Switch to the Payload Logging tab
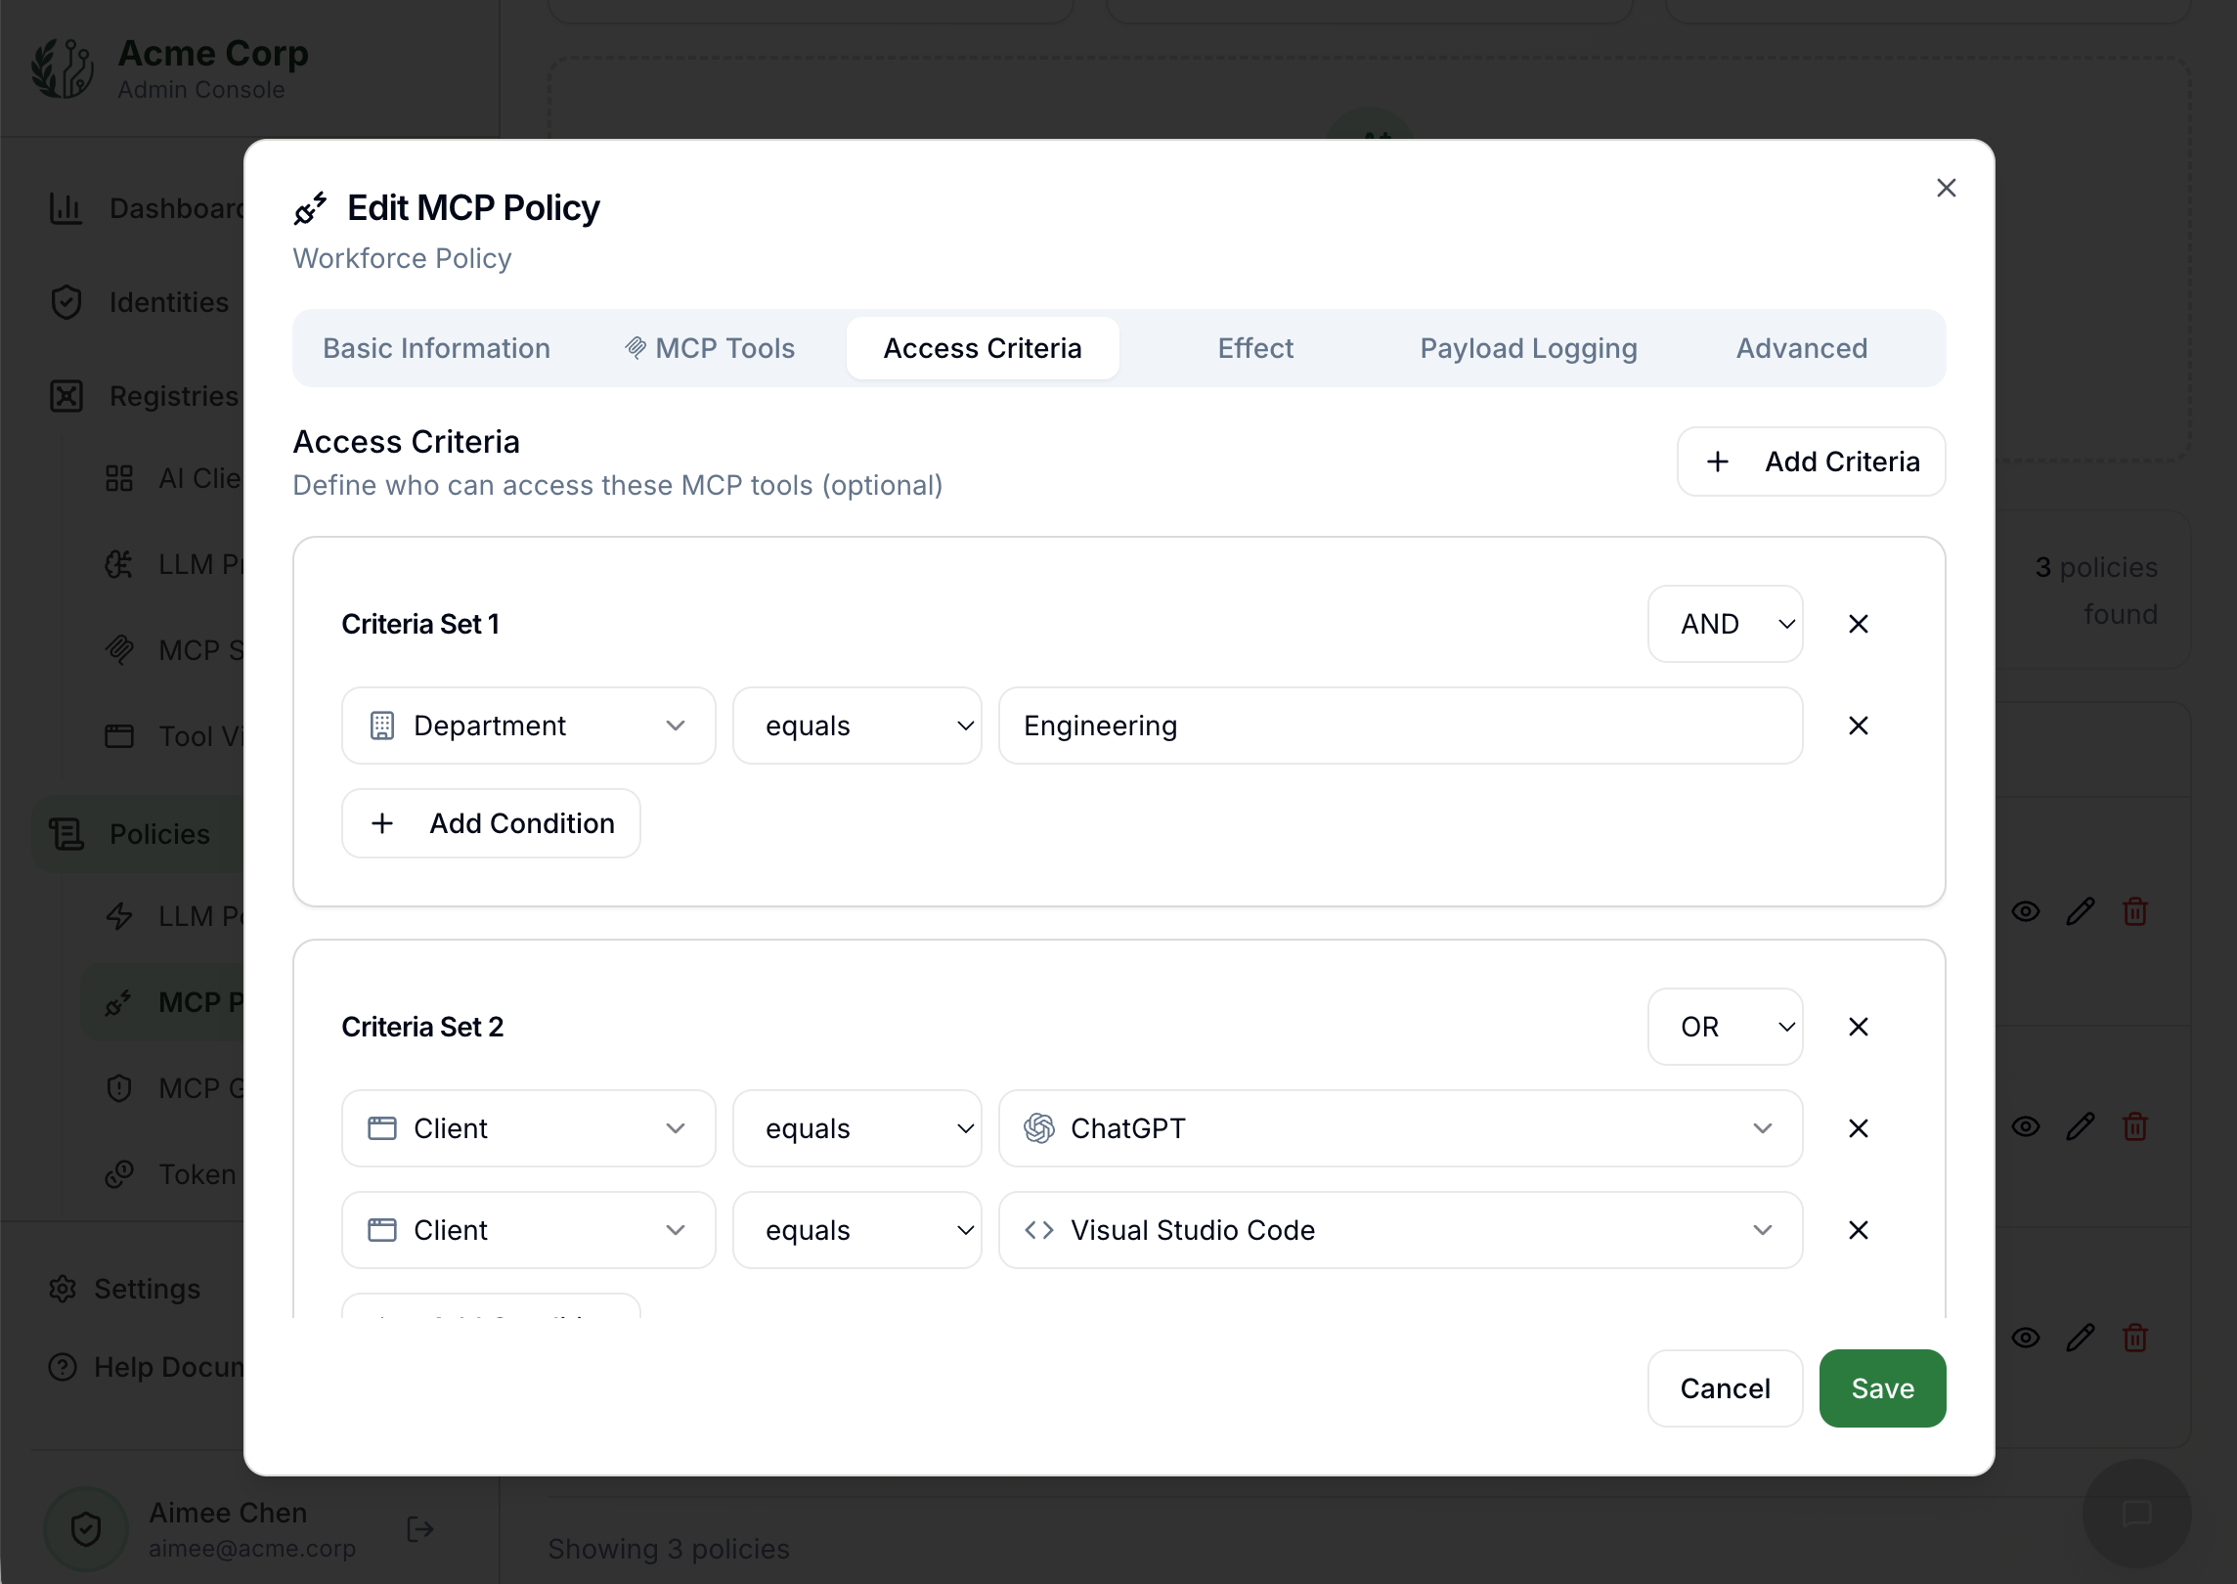Screen dimensions: 2237x1584 click(1527, 348)
